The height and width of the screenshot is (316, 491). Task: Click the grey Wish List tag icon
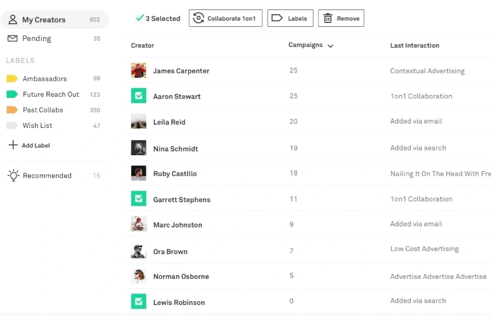click(x=12, y=125)
